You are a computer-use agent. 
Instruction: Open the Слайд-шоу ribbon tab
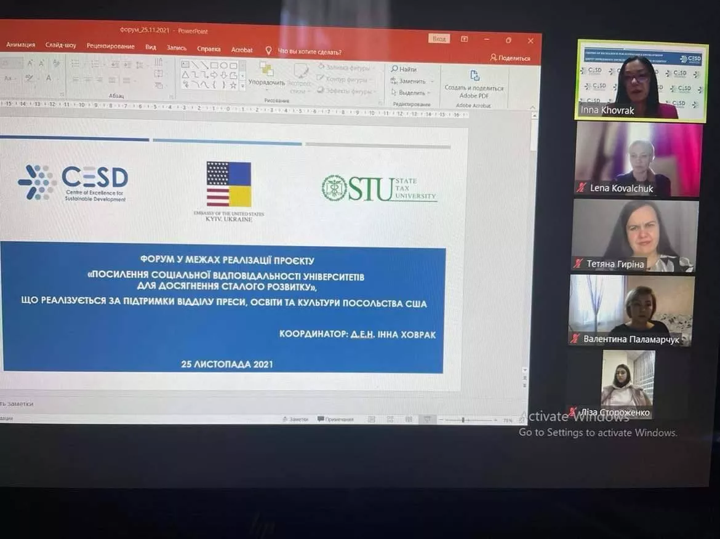point(60,46)
